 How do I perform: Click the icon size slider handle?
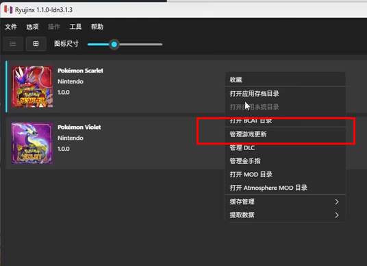click(114, 45)
